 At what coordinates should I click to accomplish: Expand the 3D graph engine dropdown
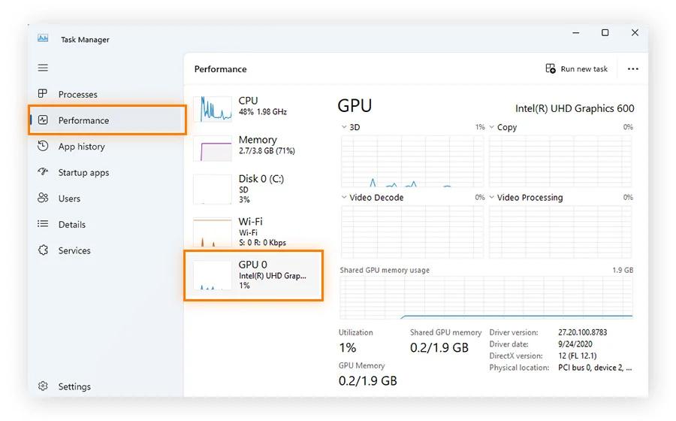[345, 127]
